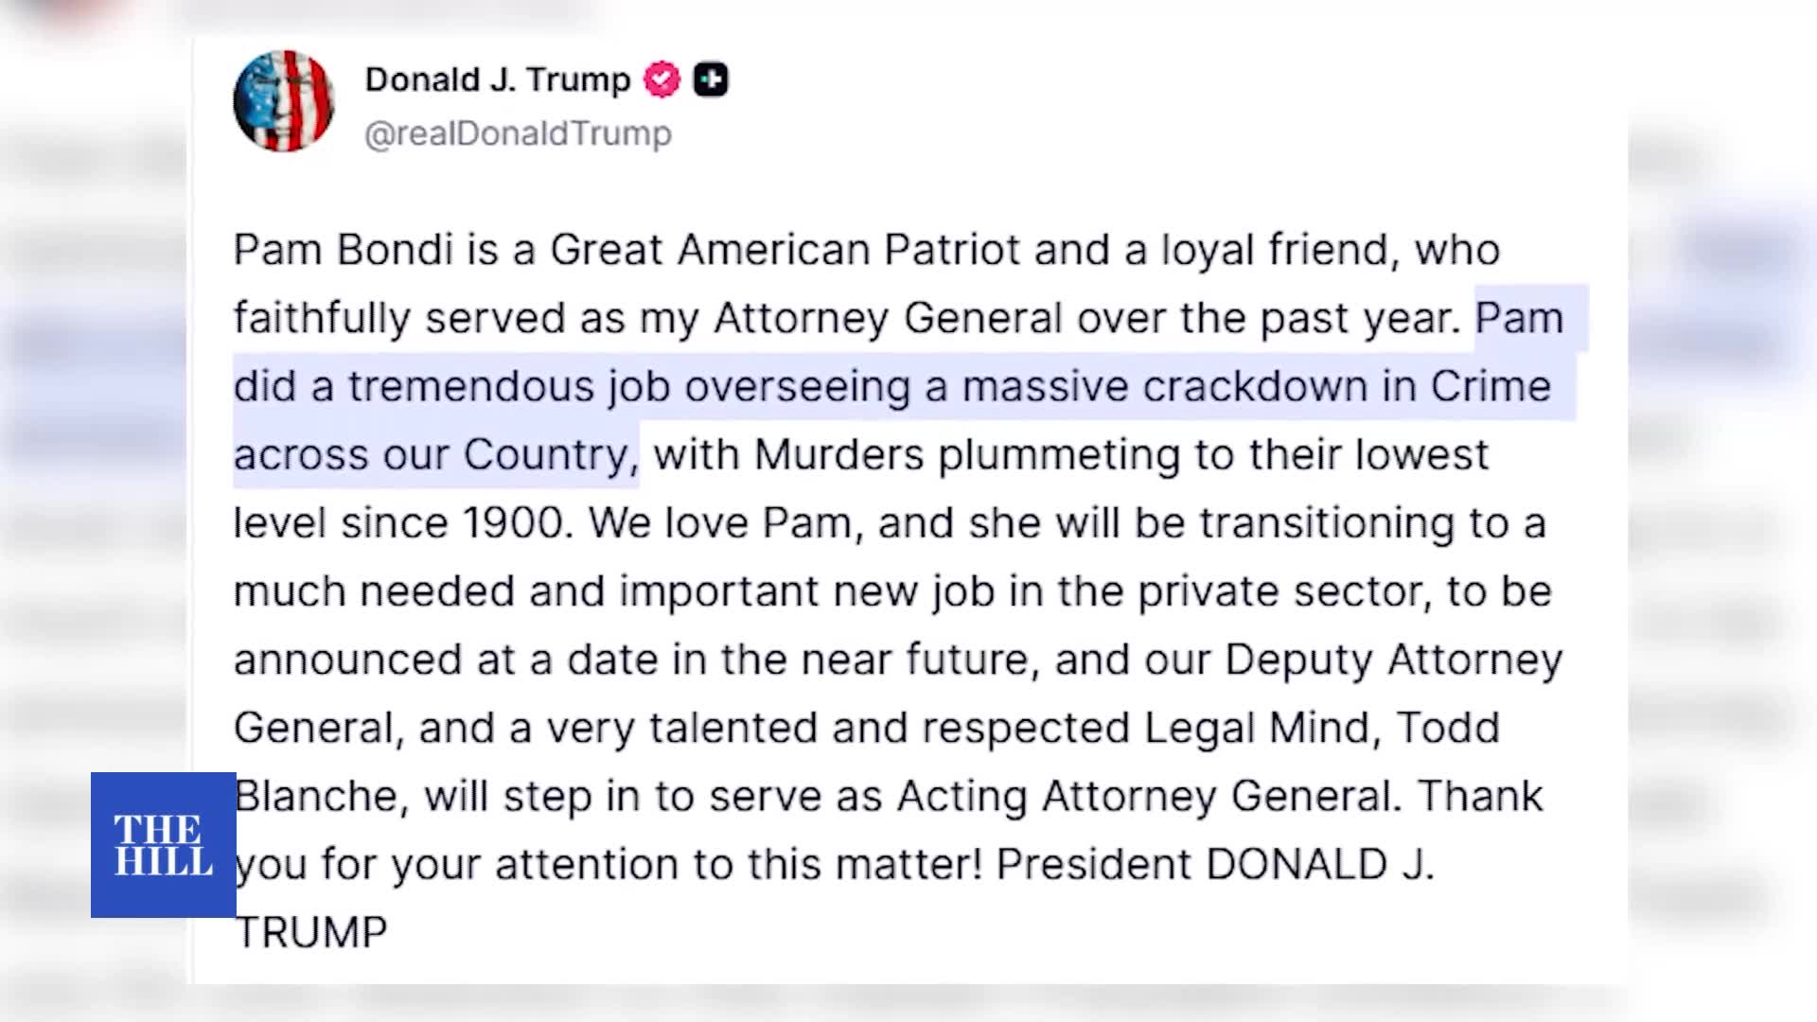Click the name "Pam Bondi" in the post
The image size is (1817, 1022).
click(343, 251)
